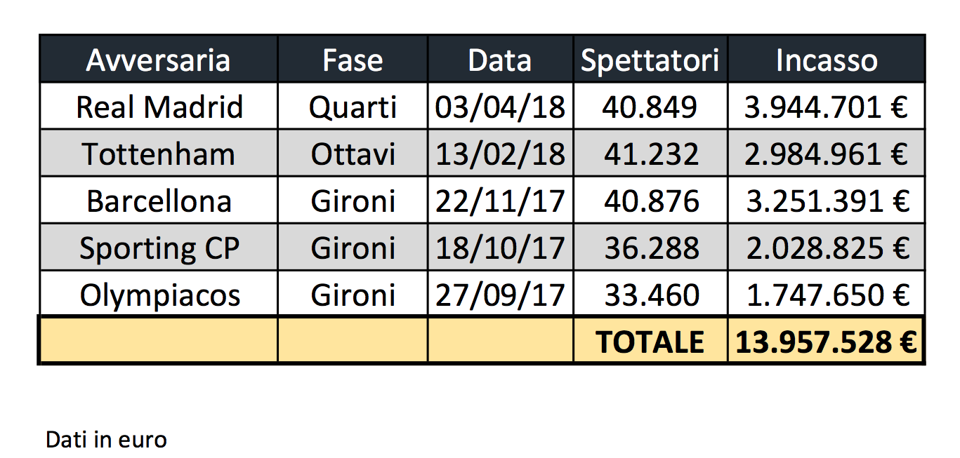
Task: Click the total 13.957.528 € cell
Action: coord(827,342)
